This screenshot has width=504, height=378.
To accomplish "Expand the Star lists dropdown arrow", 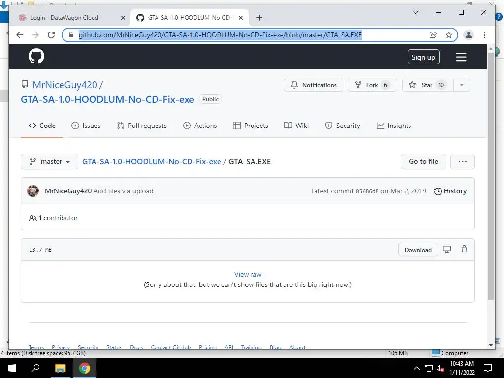I will tap(462, 85).
